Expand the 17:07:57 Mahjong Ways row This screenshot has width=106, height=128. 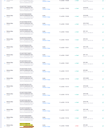click(x=5, y=71)
